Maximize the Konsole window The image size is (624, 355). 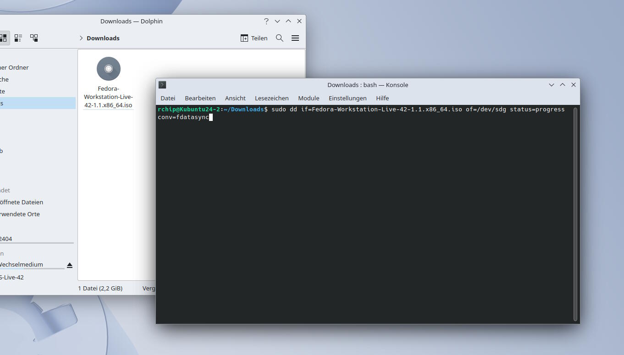563,85
